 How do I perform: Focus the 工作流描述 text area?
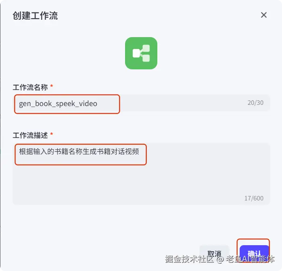click(x=141, y=174)
